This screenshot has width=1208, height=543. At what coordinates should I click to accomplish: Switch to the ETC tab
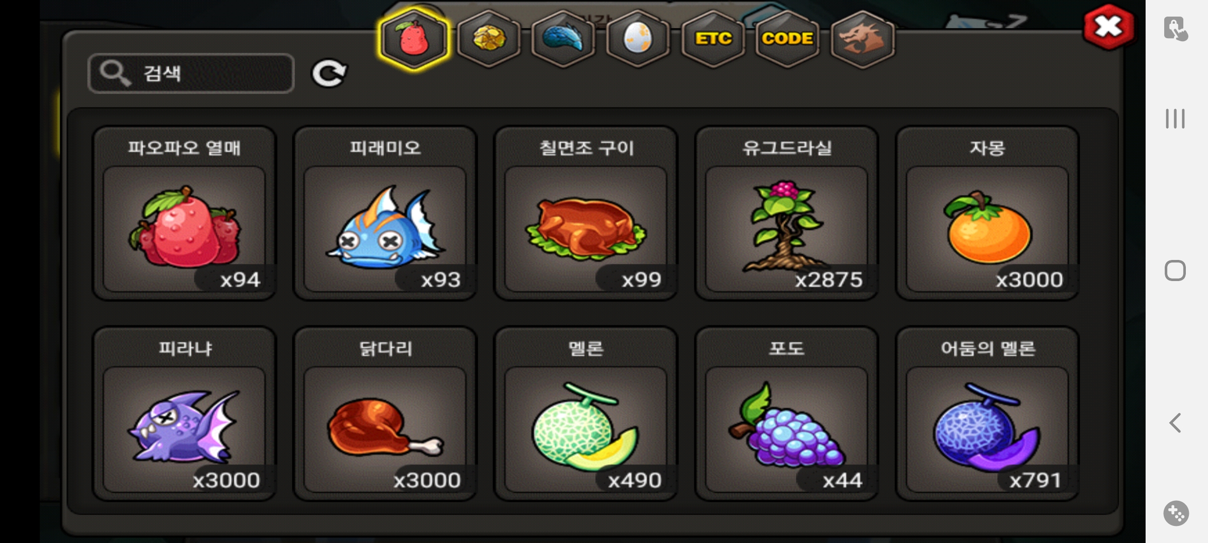pos(713,39)
